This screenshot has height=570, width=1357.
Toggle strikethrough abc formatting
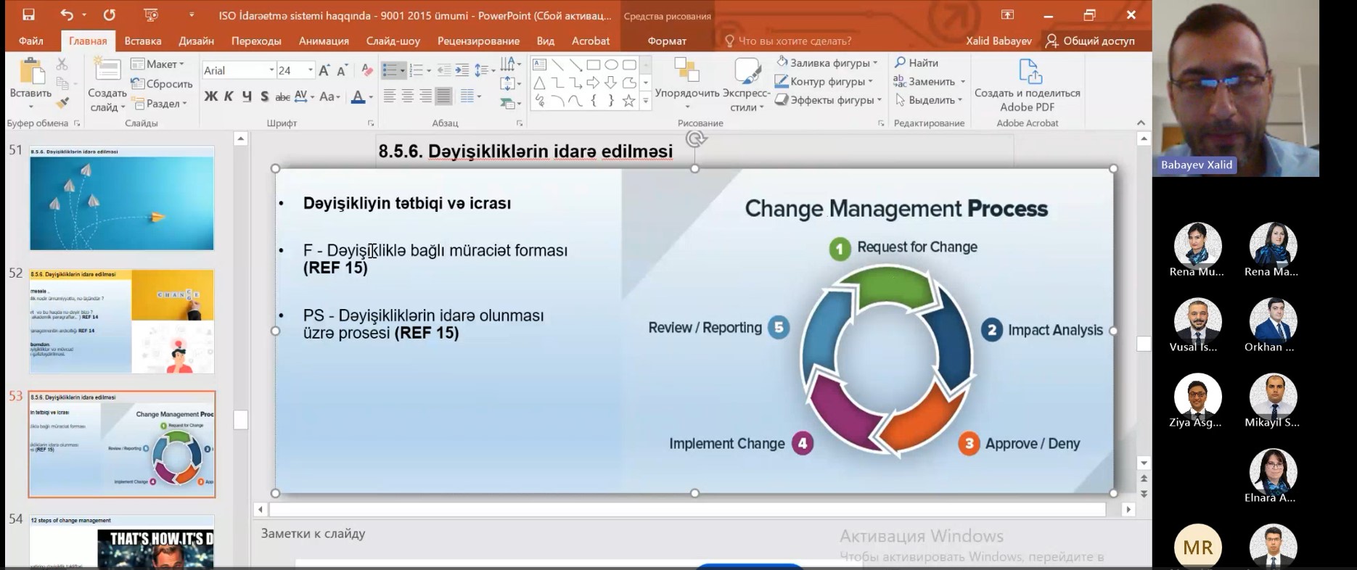[x=282, y=96]
